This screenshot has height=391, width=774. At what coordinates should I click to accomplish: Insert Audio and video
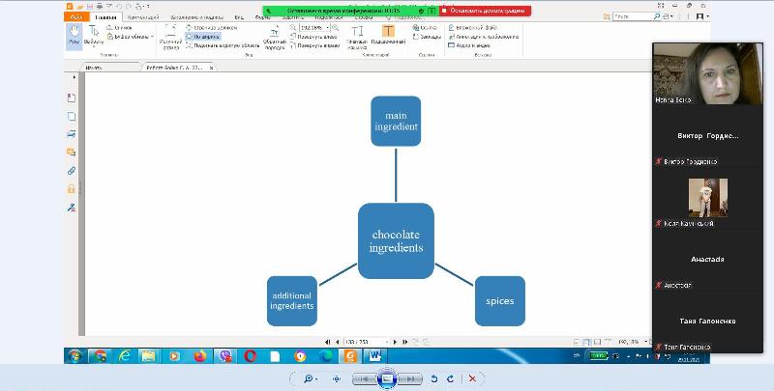coord(469,45)
